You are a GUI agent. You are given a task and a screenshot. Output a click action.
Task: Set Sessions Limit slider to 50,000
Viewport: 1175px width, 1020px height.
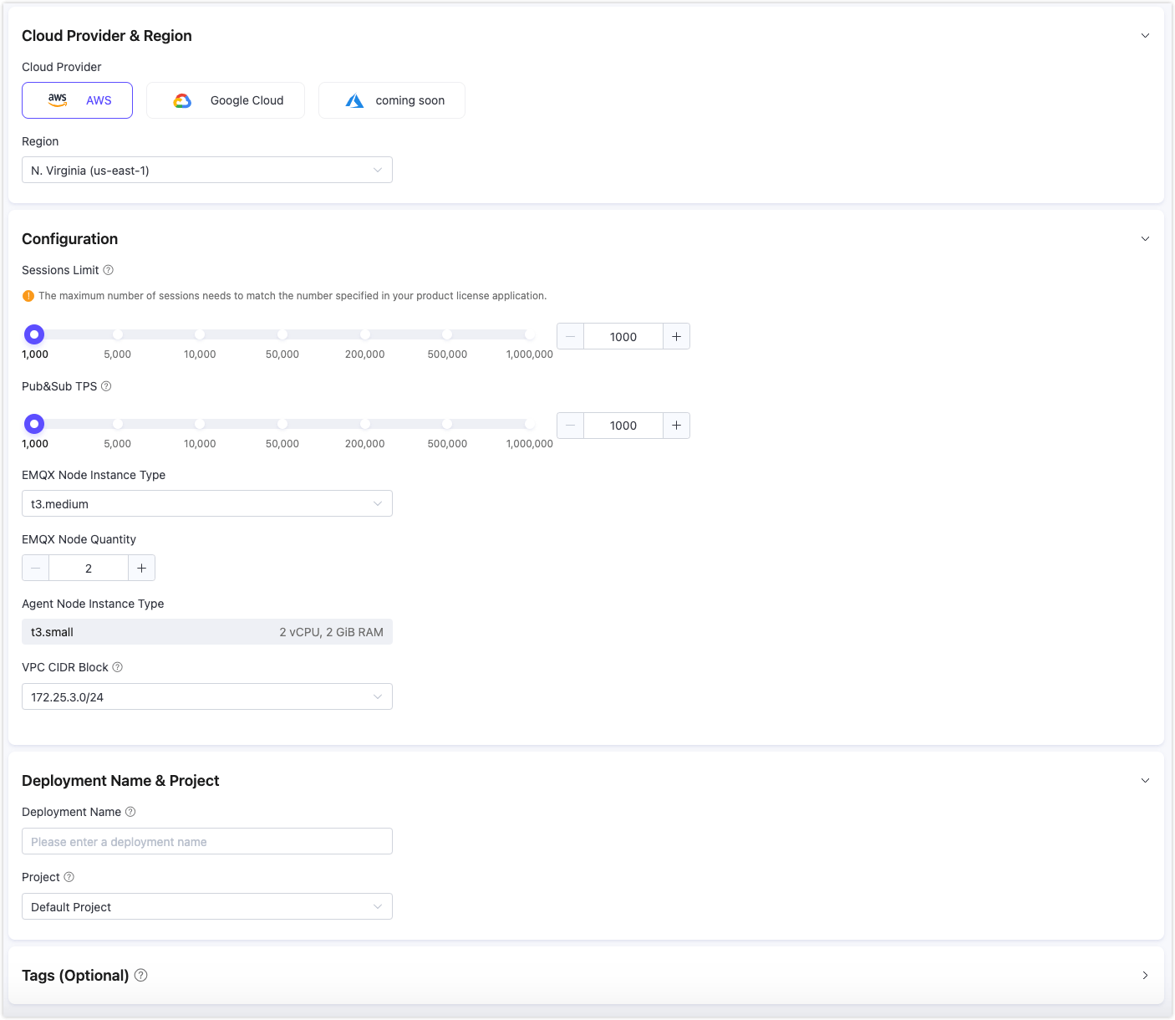282,334
